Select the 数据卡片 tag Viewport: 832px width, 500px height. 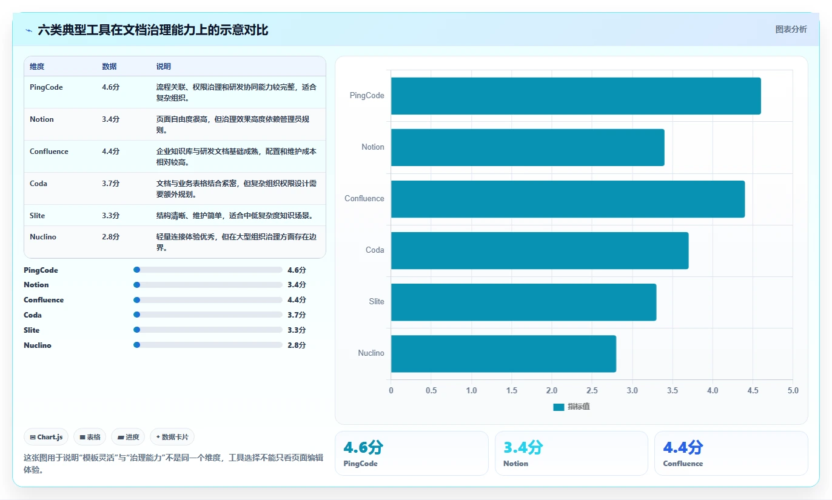pos(172,437)
